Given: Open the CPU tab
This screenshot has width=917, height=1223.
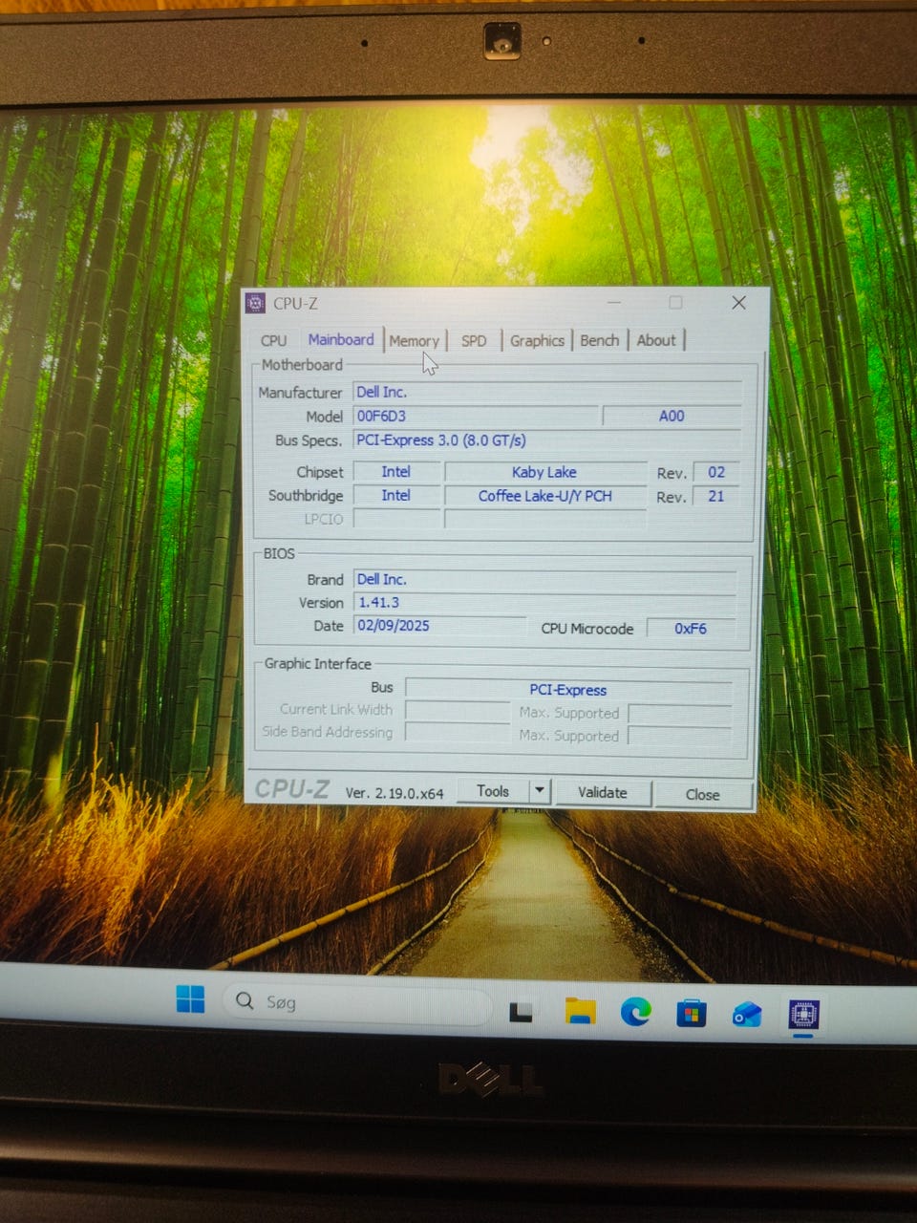Looking at the screenshot, I should tap(273, 340).
